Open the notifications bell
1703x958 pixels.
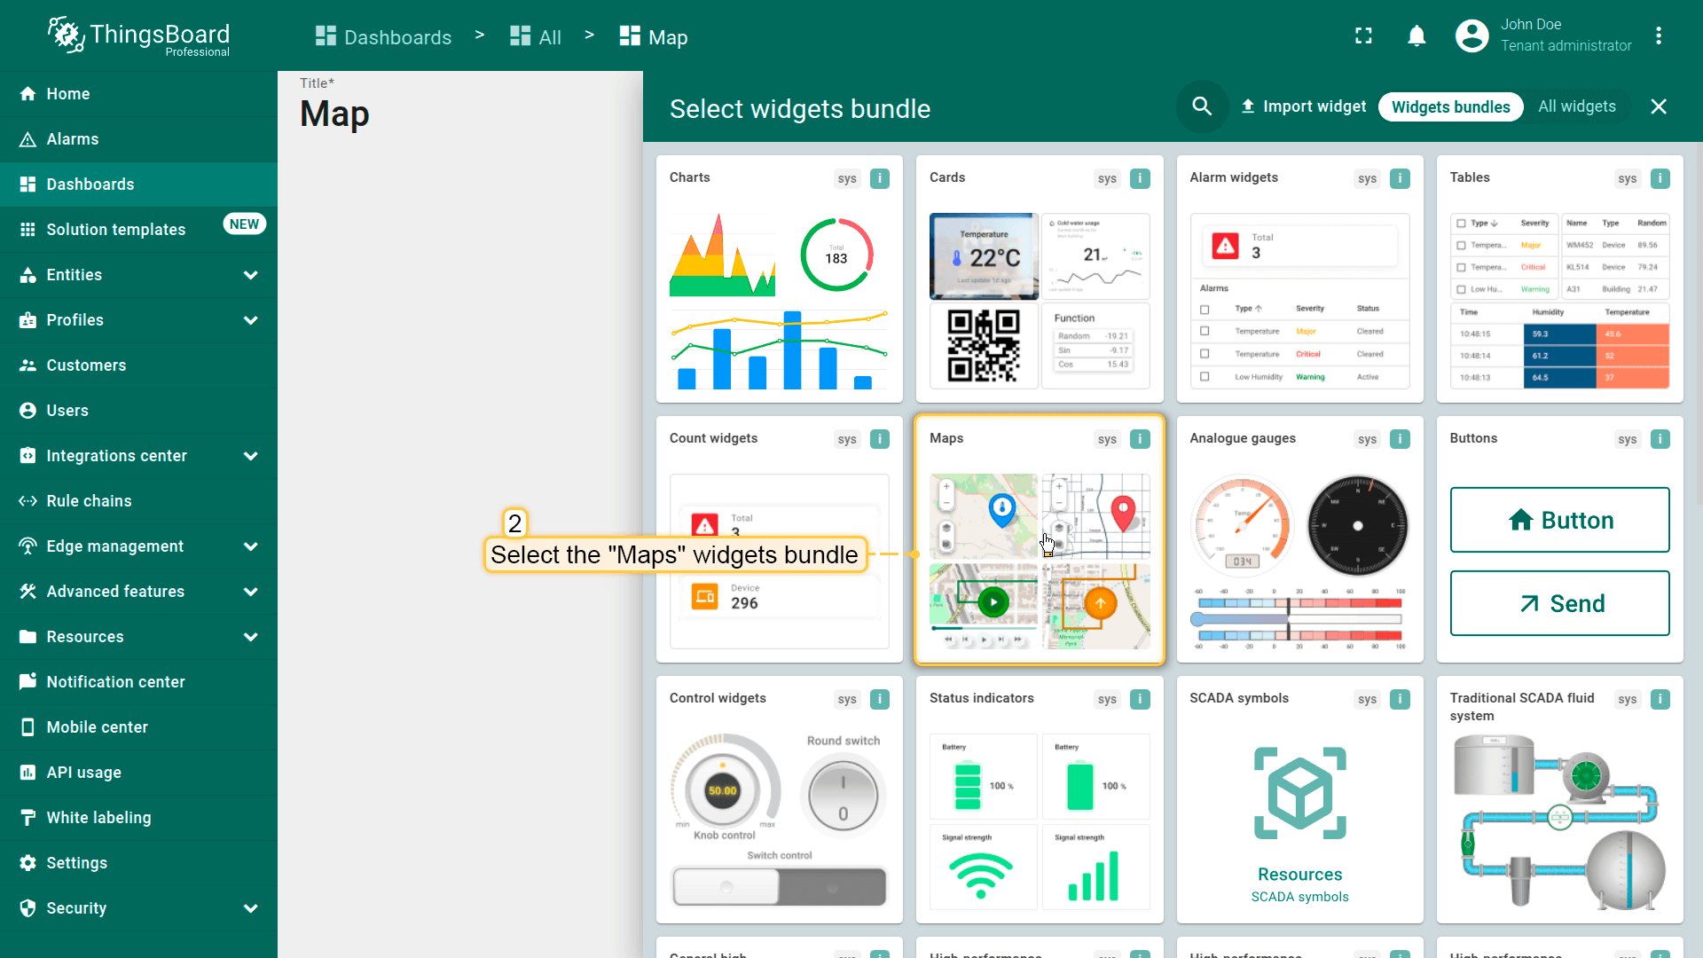click(x=1417, y=35)
